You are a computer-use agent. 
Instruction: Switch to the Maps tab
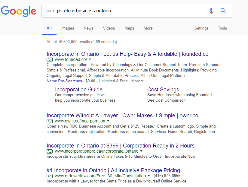129,28
